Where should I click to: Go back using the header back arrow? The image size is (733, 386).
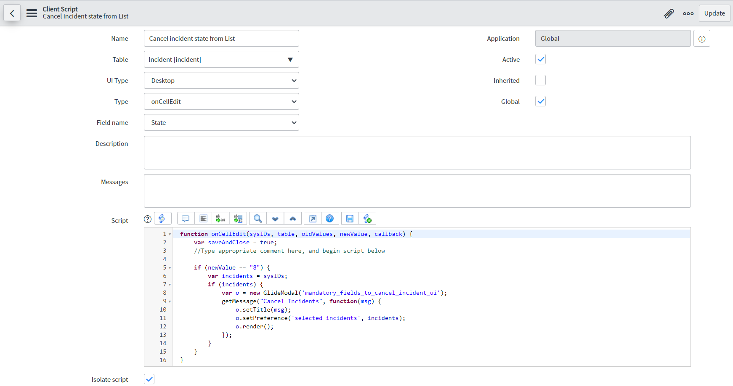[x=12, y=13]
